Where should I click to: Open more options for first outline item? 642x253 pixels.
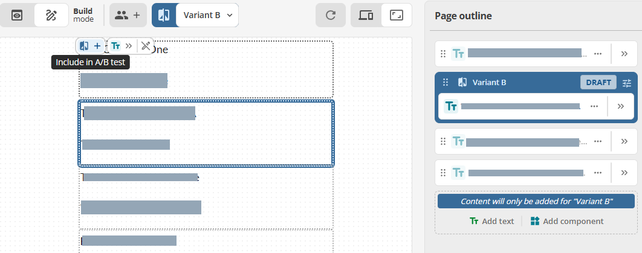click(598, 54)
